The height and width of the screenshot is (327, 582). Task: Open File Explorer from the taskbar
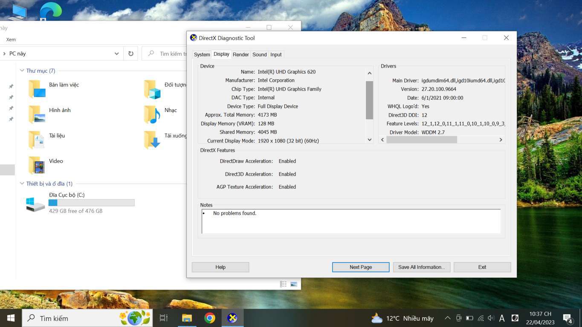pyautogui.click(x=187, y=318)
